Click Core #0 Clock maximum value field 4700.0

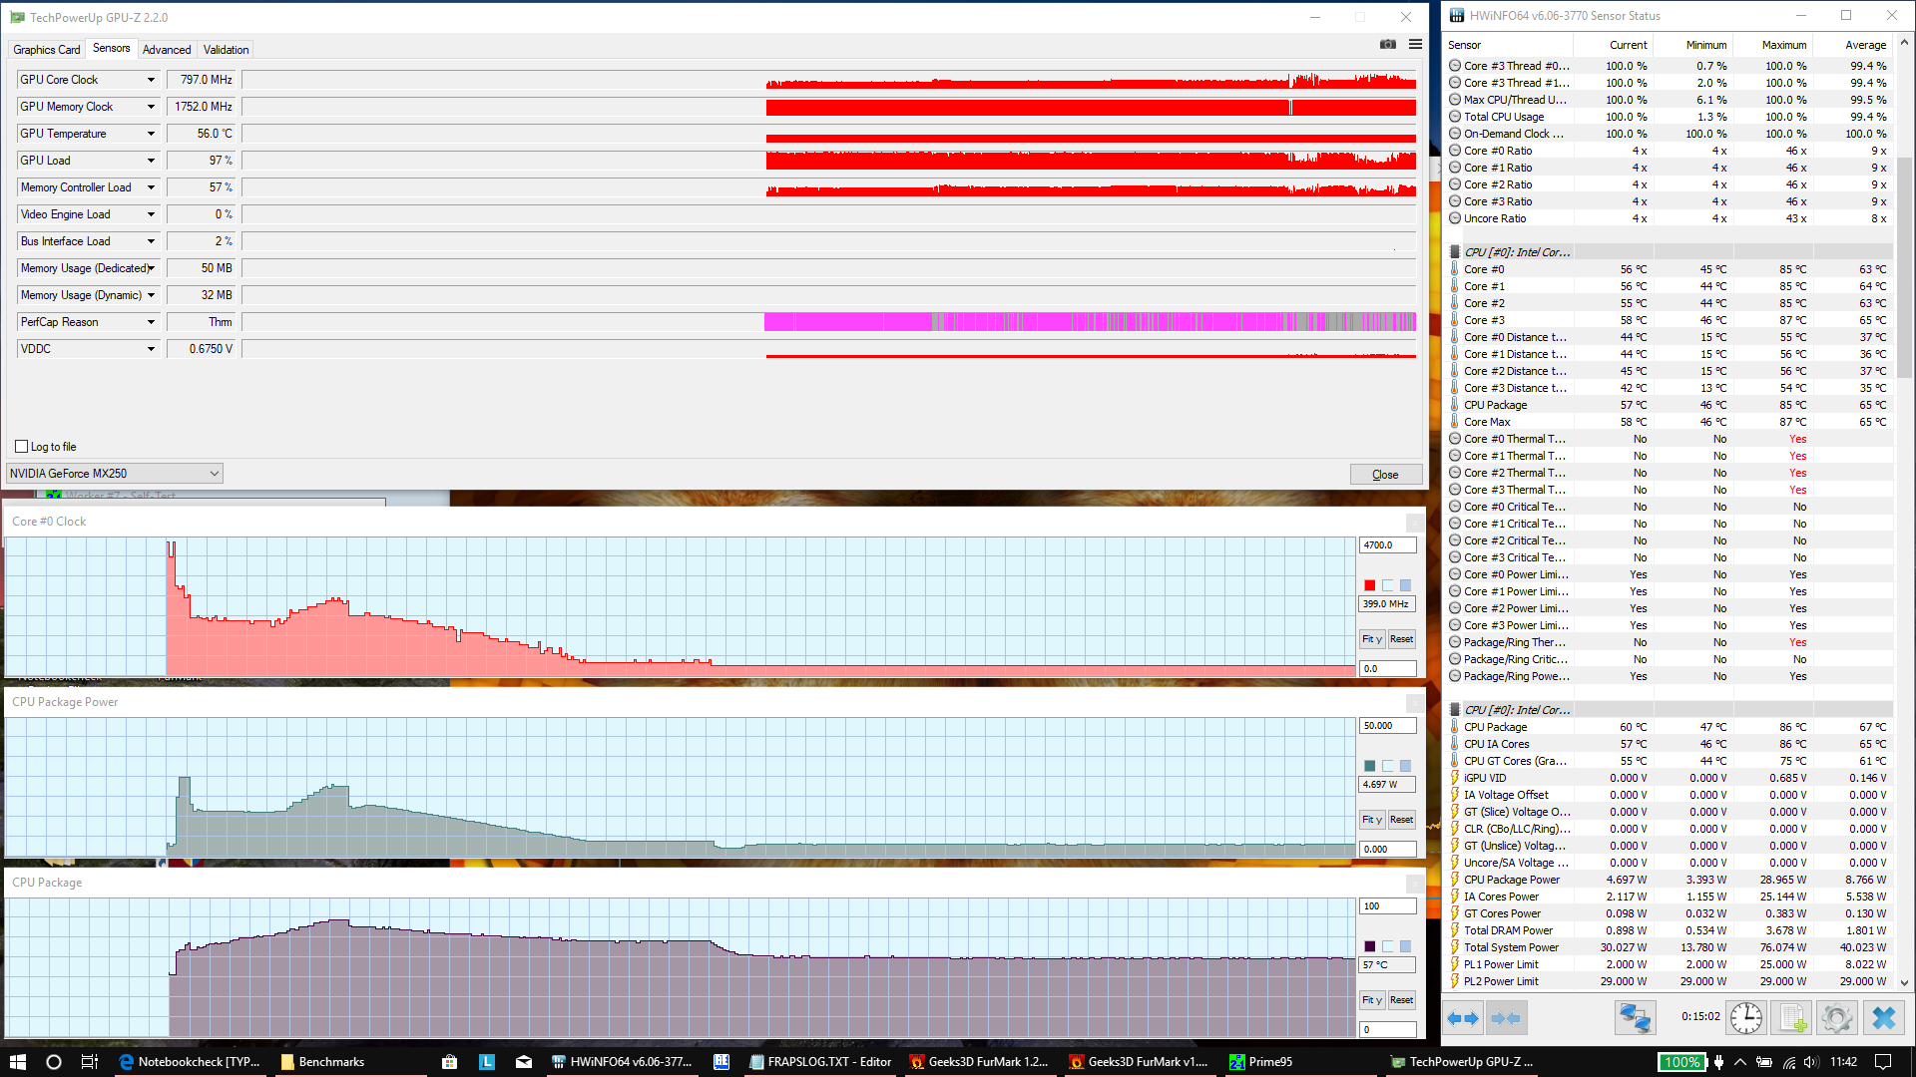tap(1386, 545)
